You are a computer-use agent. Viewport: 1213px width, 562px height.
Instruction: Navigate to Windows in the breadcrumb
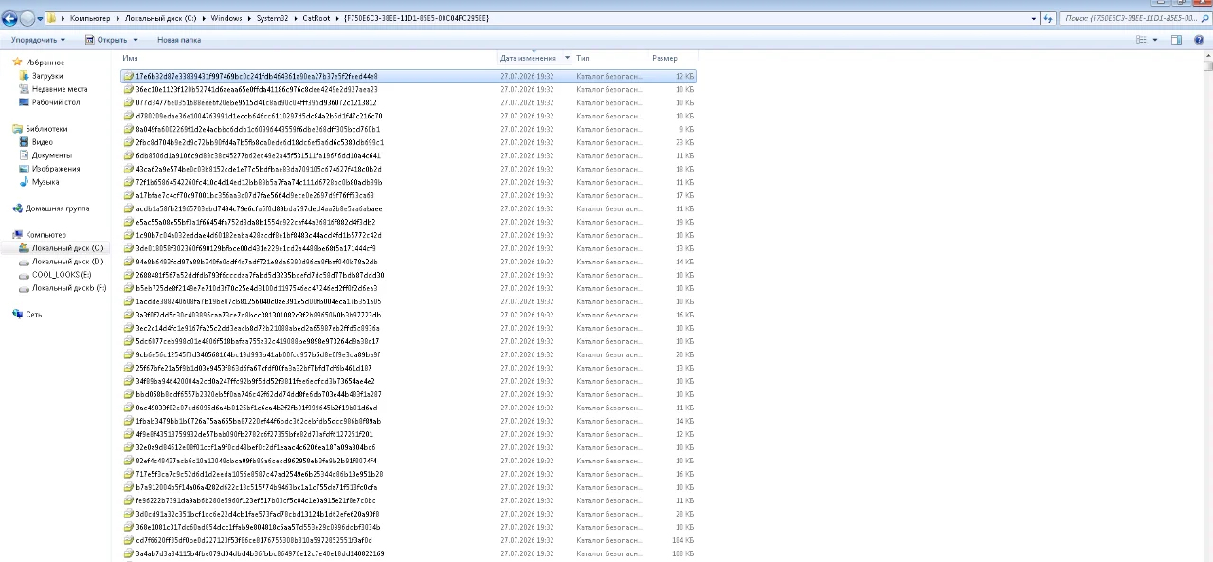pos(226,18)
